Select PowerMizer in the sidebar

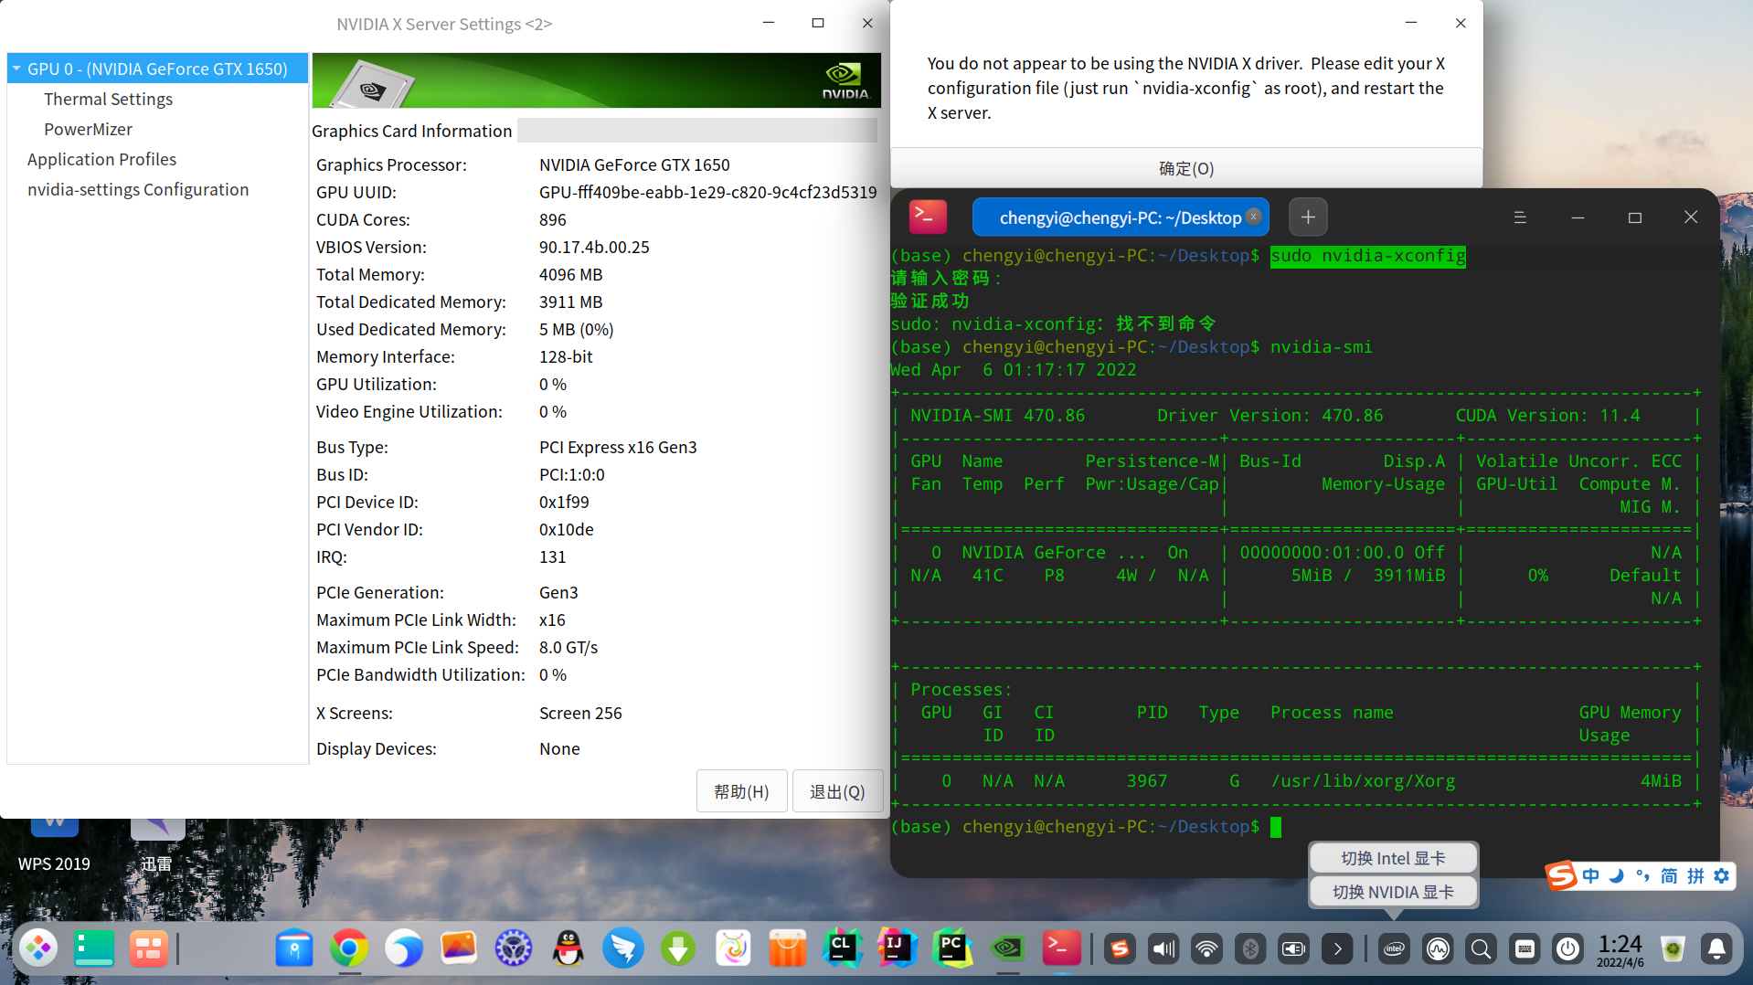click(88, 129)
